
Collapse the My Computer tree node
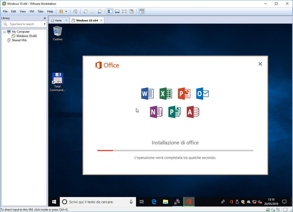[x=5, y=32]
